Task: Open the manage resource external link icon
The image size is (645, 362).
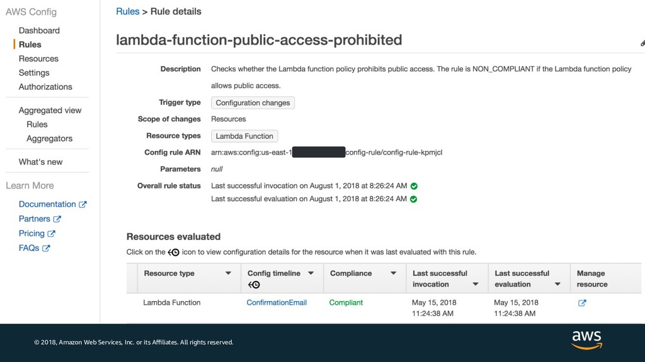Action: point(582,303)
